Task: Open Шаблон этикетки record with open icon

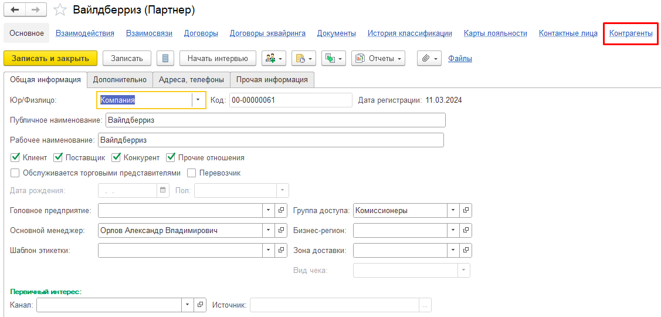Action: pos(281,250)
